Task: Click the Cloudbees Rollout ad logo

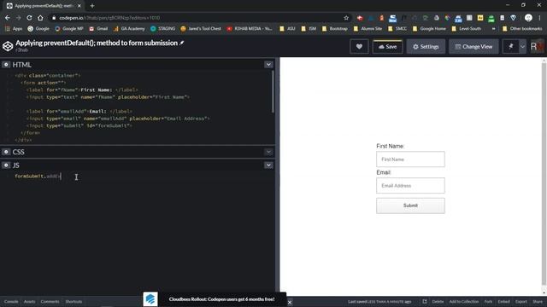Action: pos(150,299)
